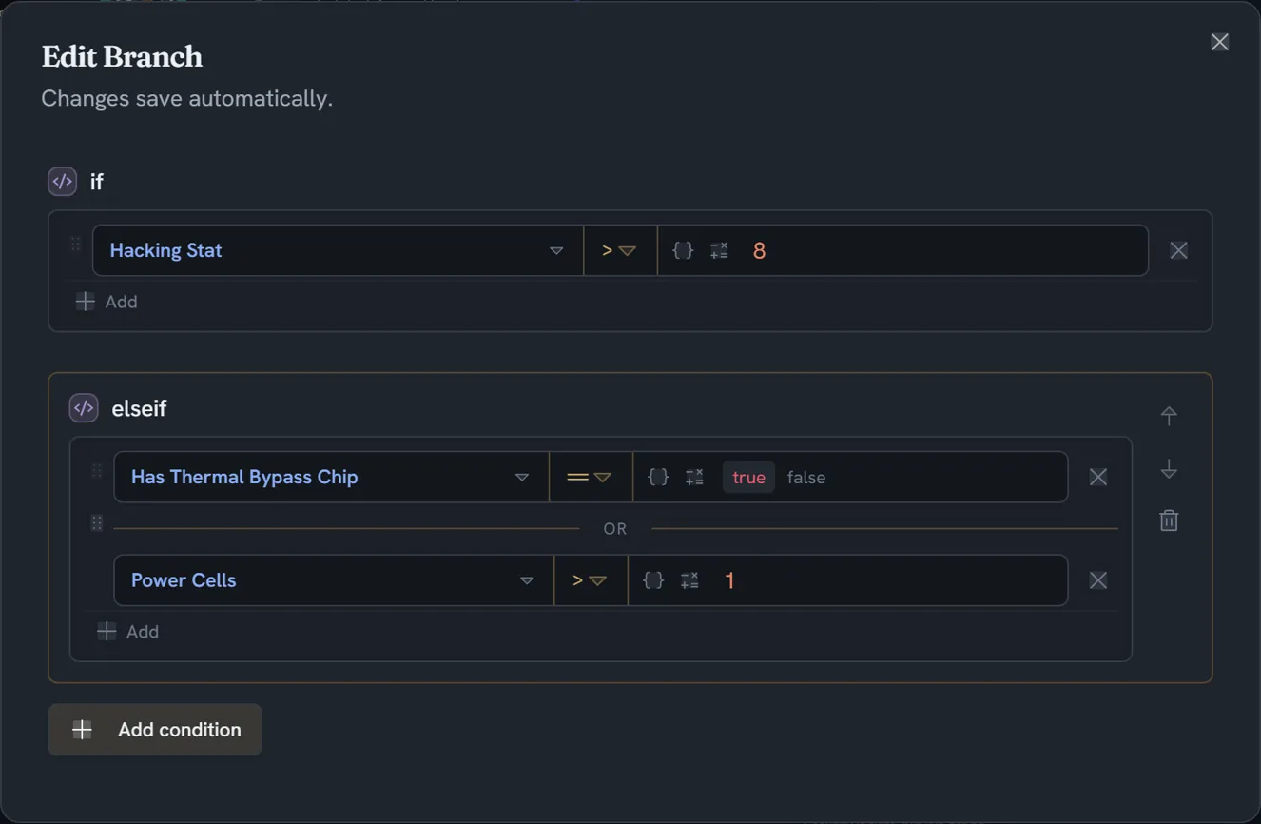1261x824 pixels.
Task: Click the code icon beside the if label
Action: pyautogui.click(x=63, y=181)
